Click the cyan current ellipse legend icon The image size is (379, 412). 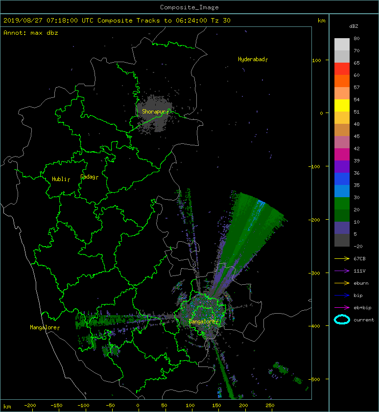coord(342,320)
